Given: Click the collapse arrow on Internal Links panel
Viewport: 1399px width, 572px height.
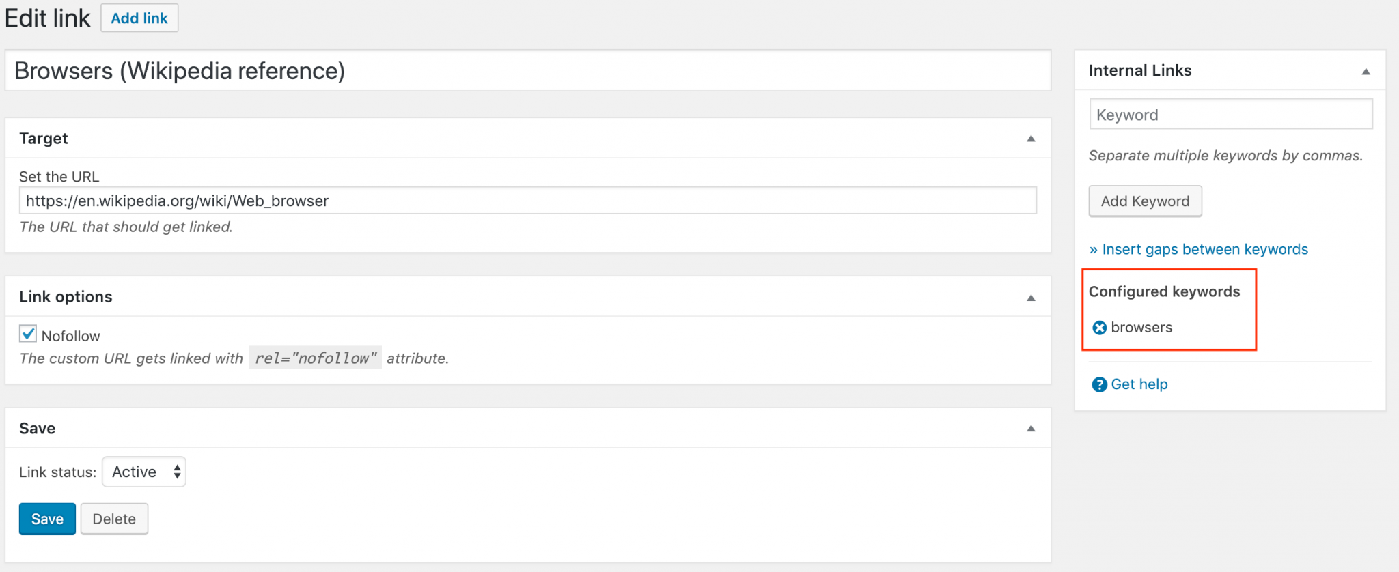Looking at the screenshot, I should tap(1366, 71).
